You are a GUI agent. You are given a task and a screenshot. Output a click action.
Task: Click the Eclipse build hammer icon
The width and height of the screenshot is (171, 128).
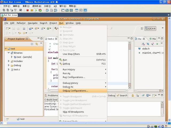56,29
